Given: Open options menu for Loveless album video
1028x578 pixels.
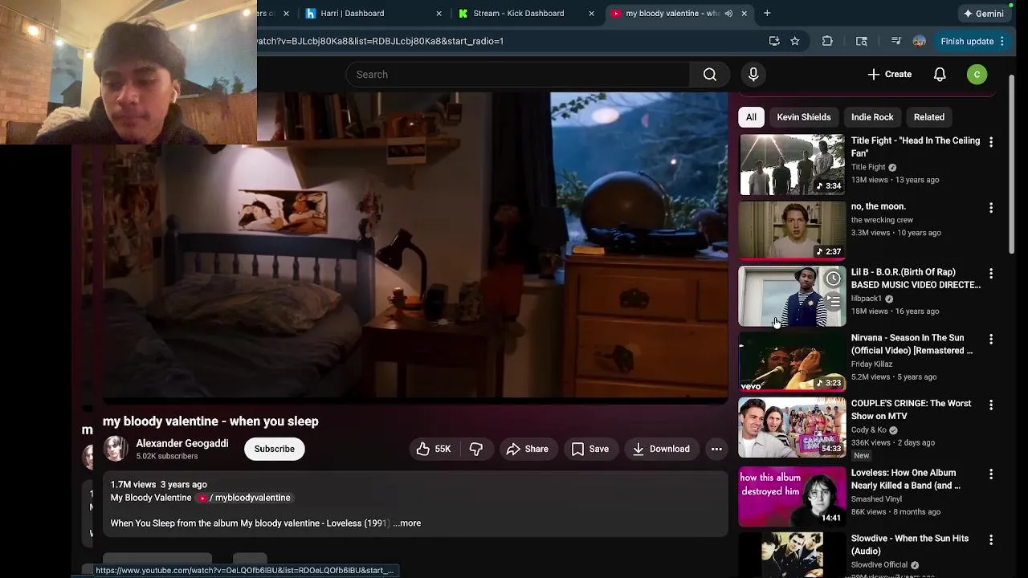Looking at the screenshot, I should coord(991,474).
